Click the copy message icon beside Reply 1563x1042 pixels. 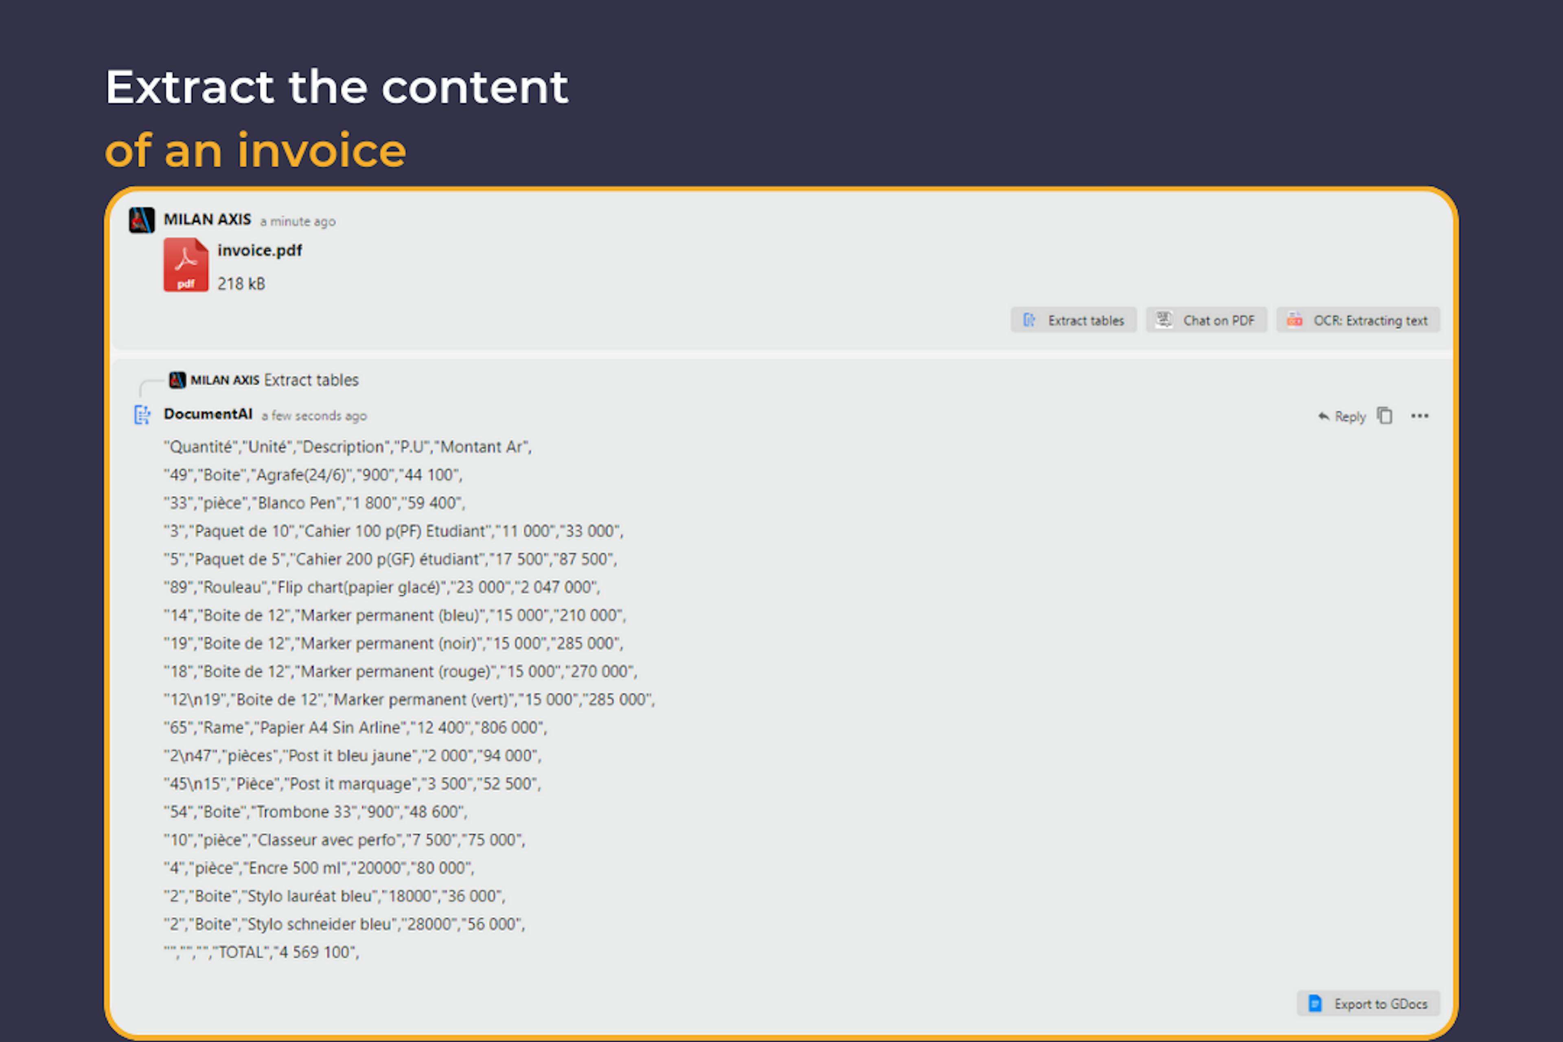[x=1385, y=415]
